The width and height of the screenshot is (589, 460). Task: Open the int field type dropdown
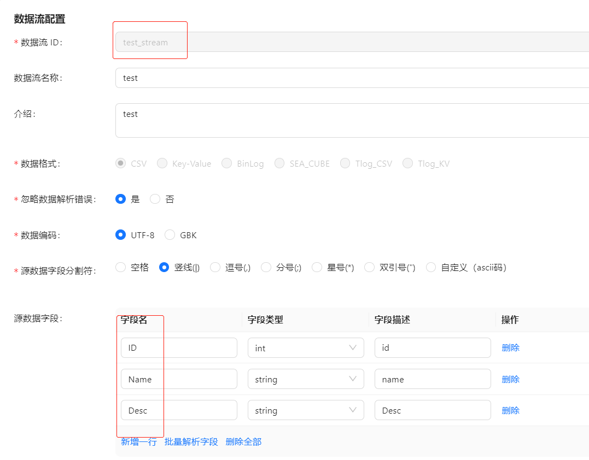(x=305, y=348)
